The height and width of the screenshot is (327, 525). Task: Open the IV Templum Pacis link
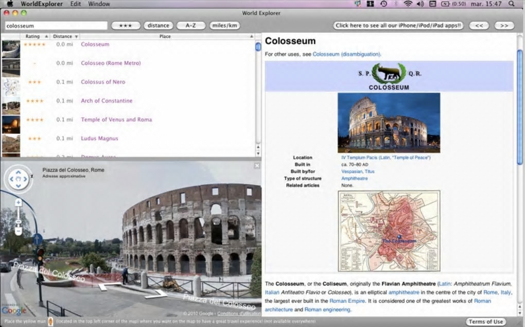click(x=386, y=158)
